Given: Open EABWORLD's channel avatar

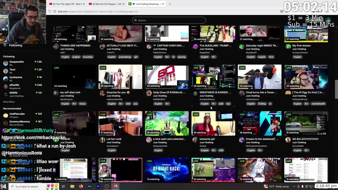Looking at the screenshot, I should pyautogui.click(x=149, y=93).
